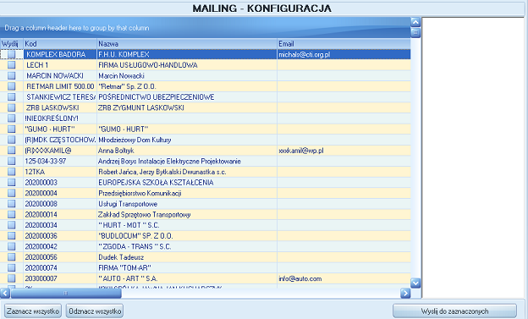Sort by the Email column header
This screenshot has height=319, width=528.
pos(344,44)
